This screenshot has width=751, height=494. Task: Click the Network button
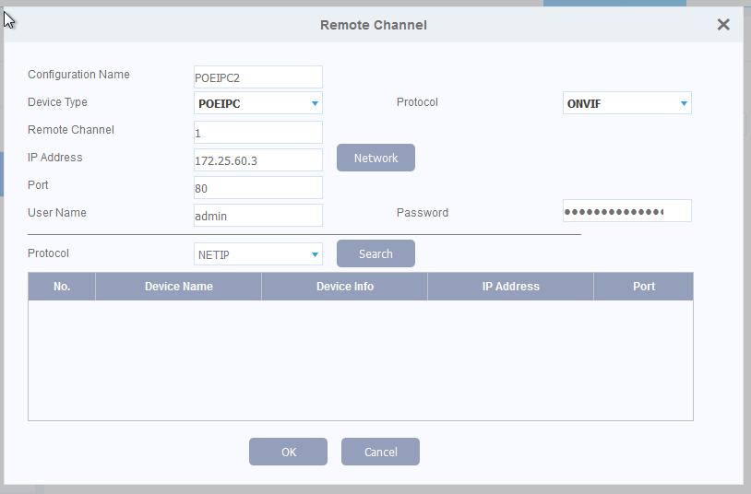pyautogui.click(x=375, y=158)
